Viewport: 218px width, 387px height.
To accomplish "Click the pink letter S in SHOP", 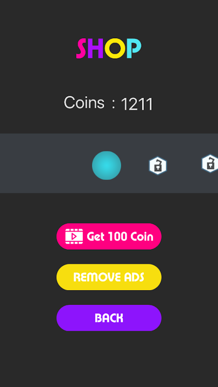I will 81,48.
